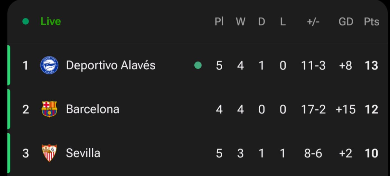Tap the Sevilla club crest

49,153
